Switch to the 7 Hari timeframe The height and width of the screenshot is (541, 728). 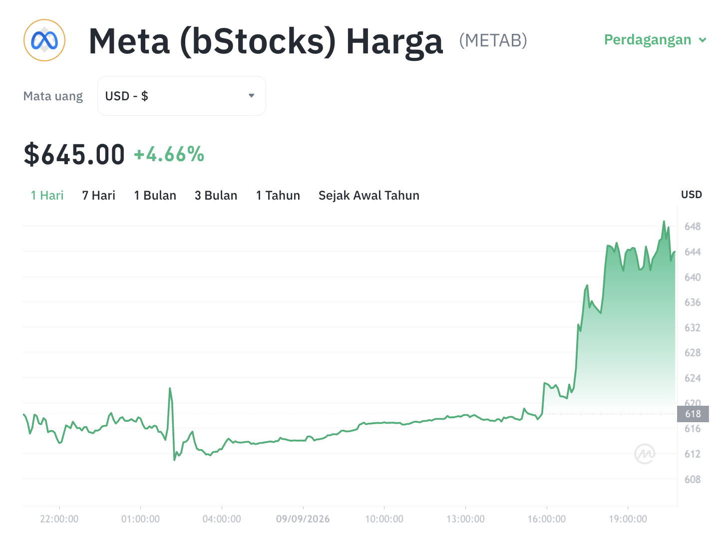(99, 195)
